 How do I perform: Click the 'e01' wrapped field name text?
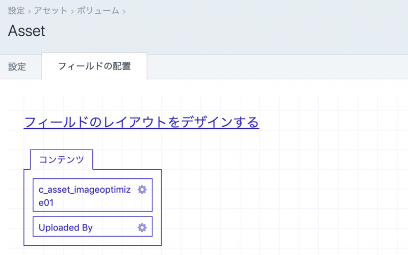tap(46, 202)
